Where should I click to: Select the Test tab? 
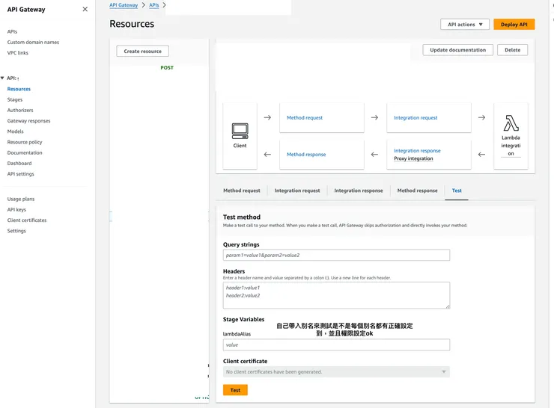point(457,191)
